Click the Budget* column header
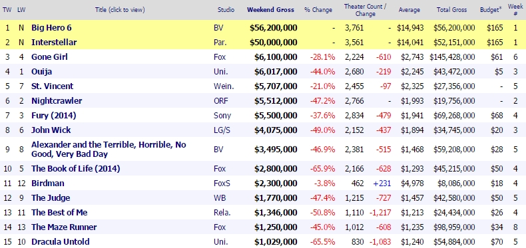Image resolution: width=526 pixels, height=248 pixels. (491, 10)
